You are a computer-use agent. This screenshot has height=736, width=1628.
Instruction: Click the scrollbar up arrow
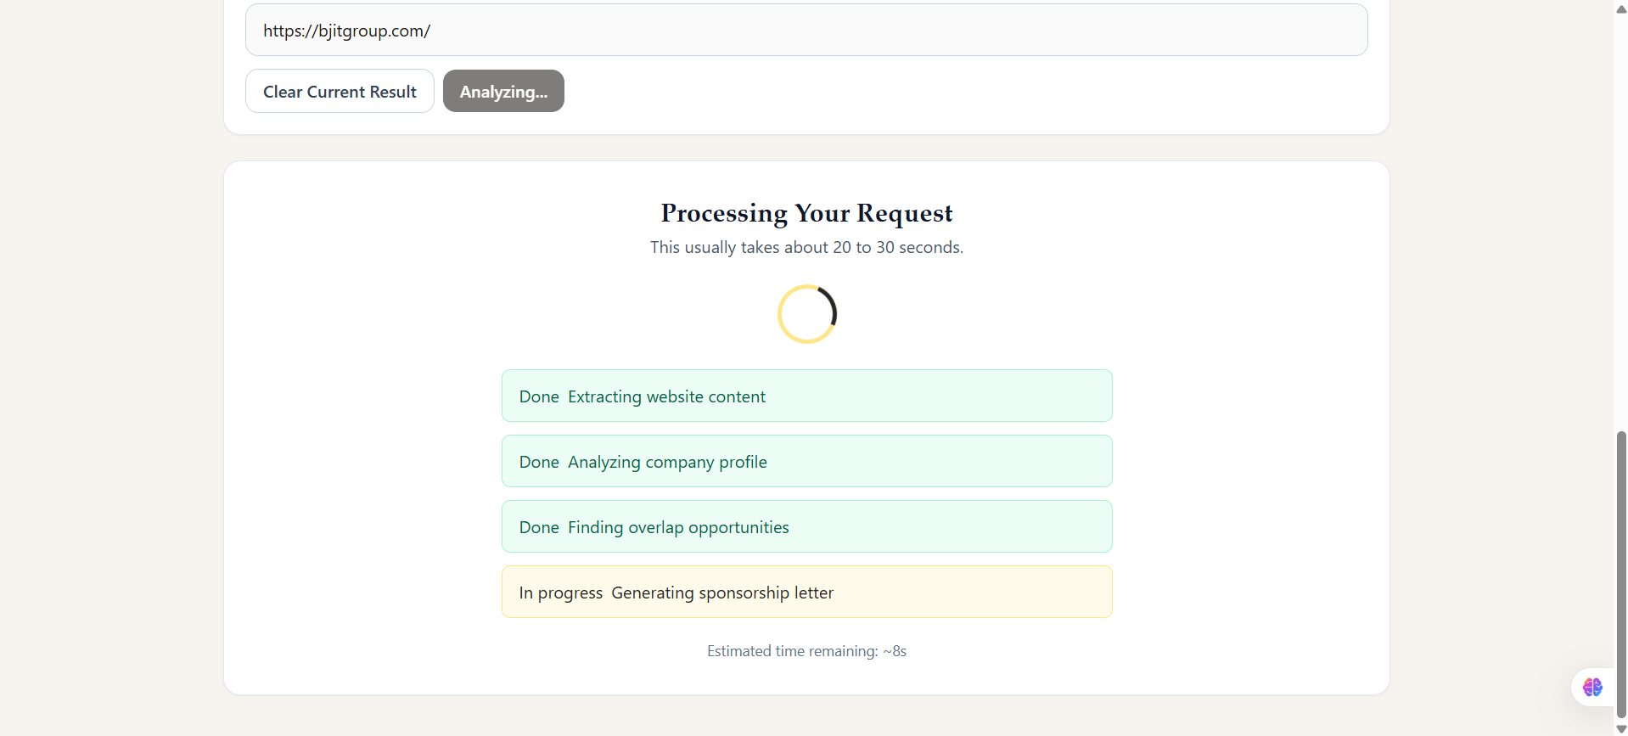1621,8
